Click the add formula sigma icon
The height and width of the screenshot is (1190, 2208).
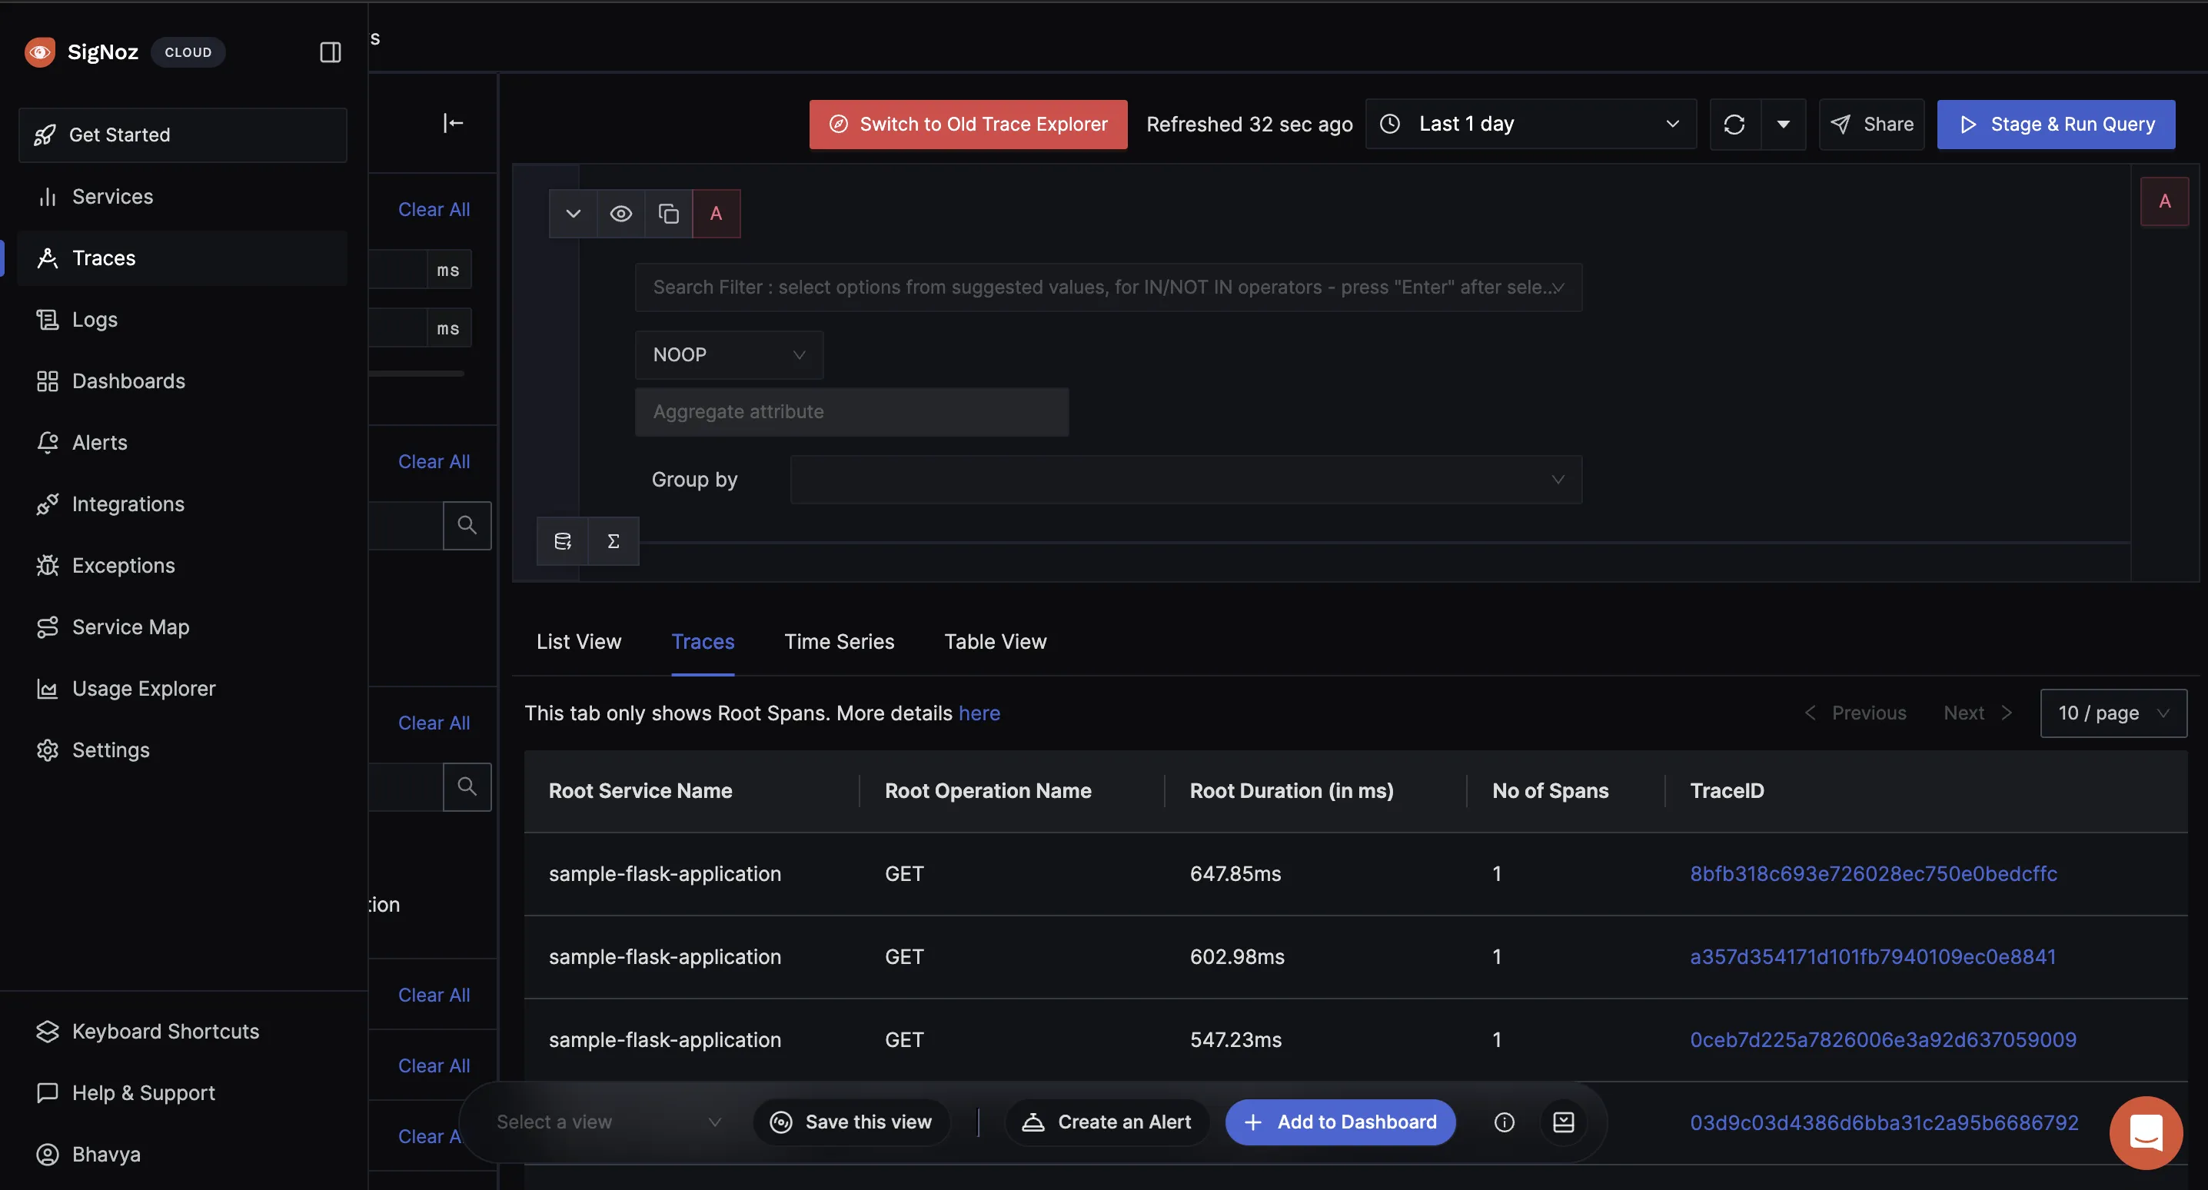pos(613,541)
